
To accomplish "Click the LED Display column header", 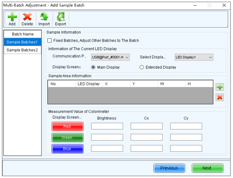I will pyautogui.click(x=89, y=84).
